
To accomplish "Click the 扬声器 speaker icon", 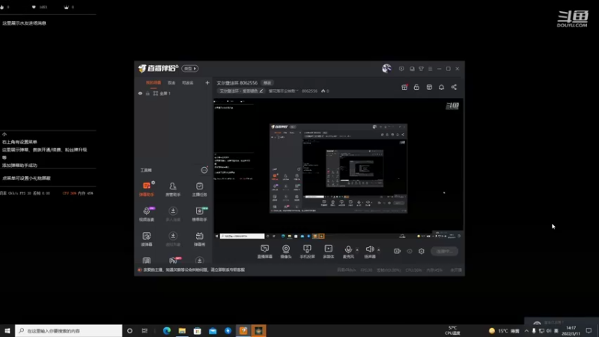I will (369, 249).
